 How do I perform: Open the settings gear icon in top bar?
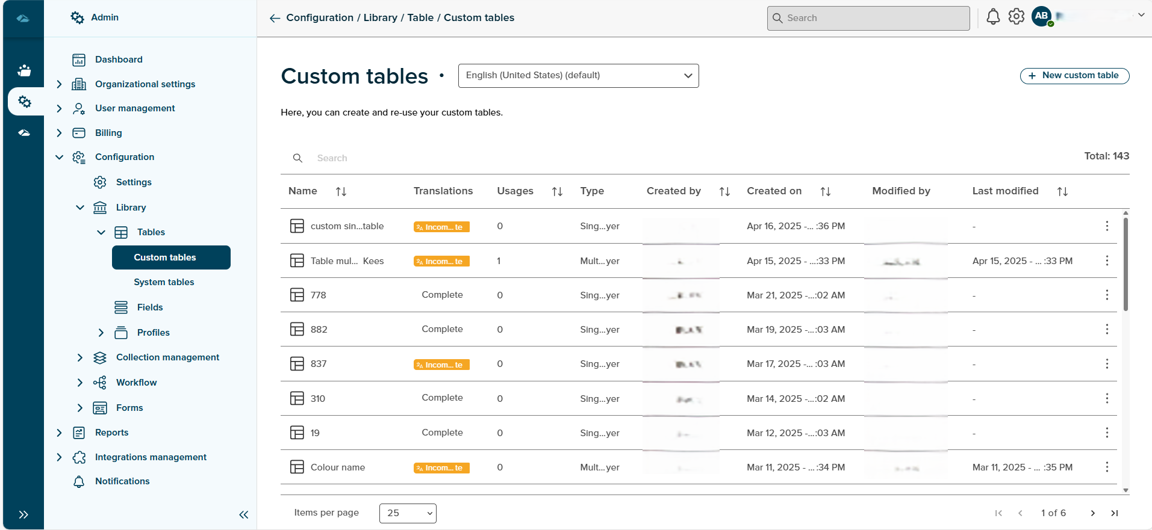[1017, 17]
